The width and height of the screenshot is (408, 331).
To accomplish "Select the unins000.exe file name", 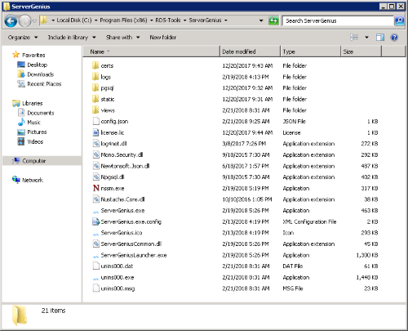I will [x=118, y=278].
